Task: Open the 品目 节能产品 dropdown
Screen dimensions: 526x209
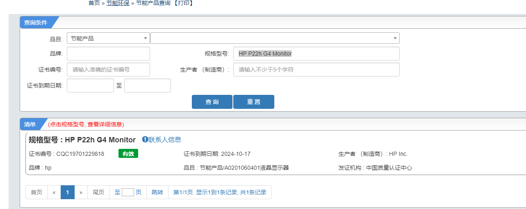Action: (108, 38)
